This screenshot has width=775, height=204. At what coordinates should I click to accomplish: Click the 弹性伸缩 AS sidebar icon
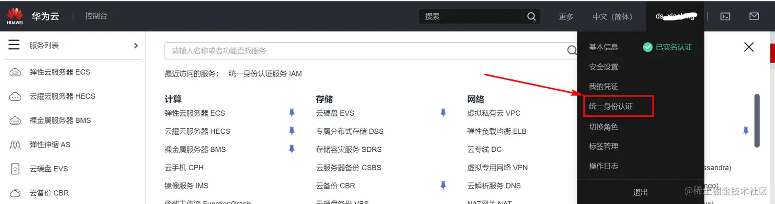coord(15,145)
